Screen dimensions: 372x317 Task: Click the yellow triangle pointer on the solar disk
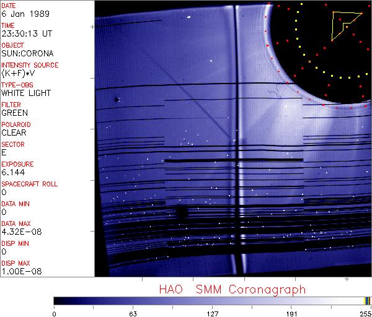tap(342, 25)
